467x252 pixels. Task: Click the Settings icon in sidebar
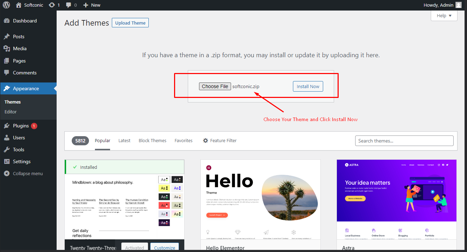point(7,161)
